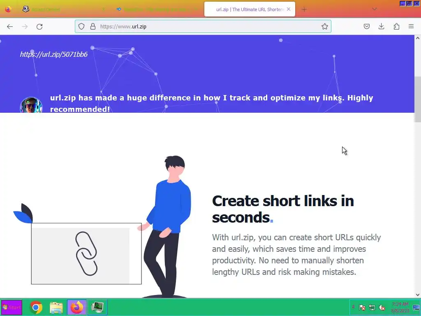Minimize the Firefox window

coord(402,3)
